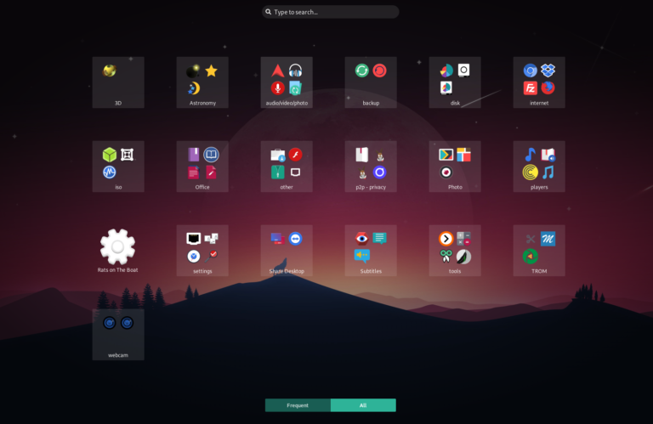Open the audio/video/photo folder
The width and height of the screenshot is (653, 424).
click(x=287, y=80)
